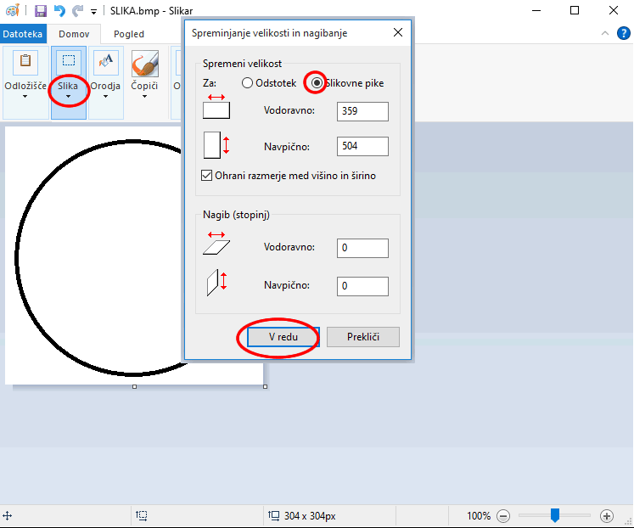Click the Undo arrow icon

click(59, 11)
